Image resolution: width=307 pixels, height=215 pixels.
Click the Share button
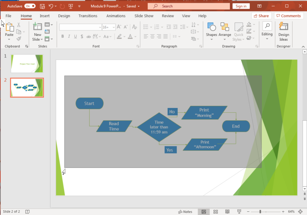pos(261,16)
